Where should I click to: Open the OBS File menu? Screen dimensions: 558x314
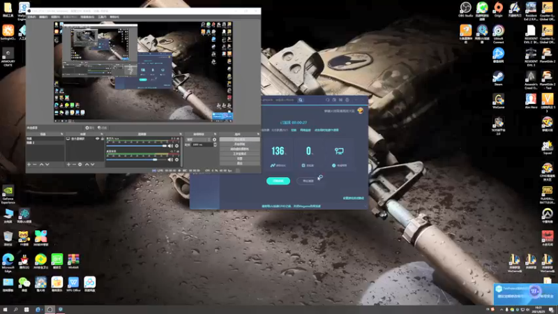tap(31, 17)
